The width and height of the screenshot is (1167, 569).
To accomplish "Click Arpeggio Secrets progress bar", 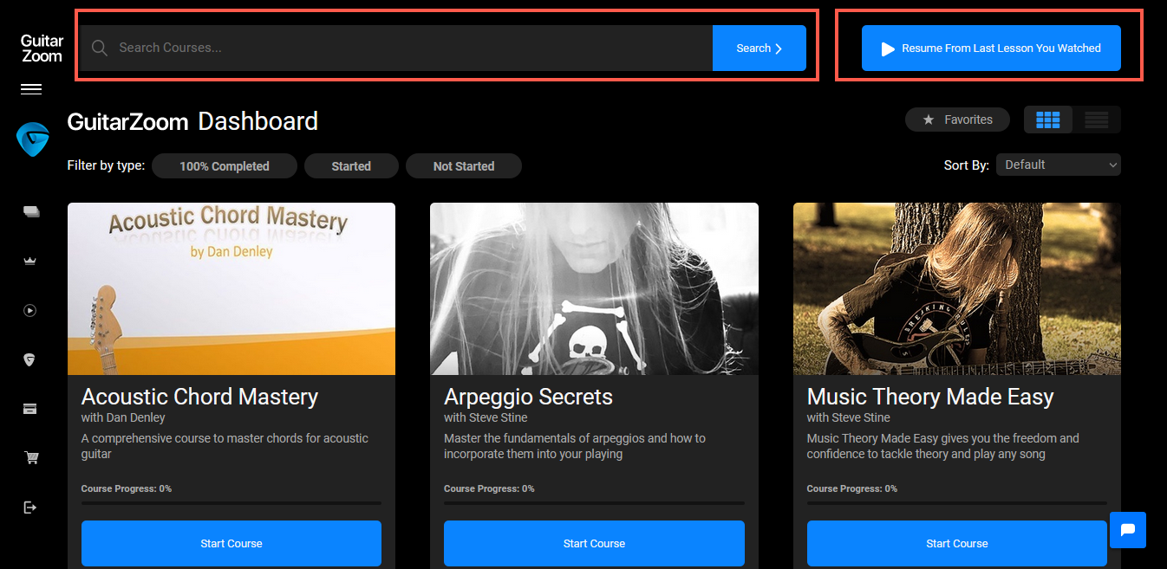I will click(594, 502).
